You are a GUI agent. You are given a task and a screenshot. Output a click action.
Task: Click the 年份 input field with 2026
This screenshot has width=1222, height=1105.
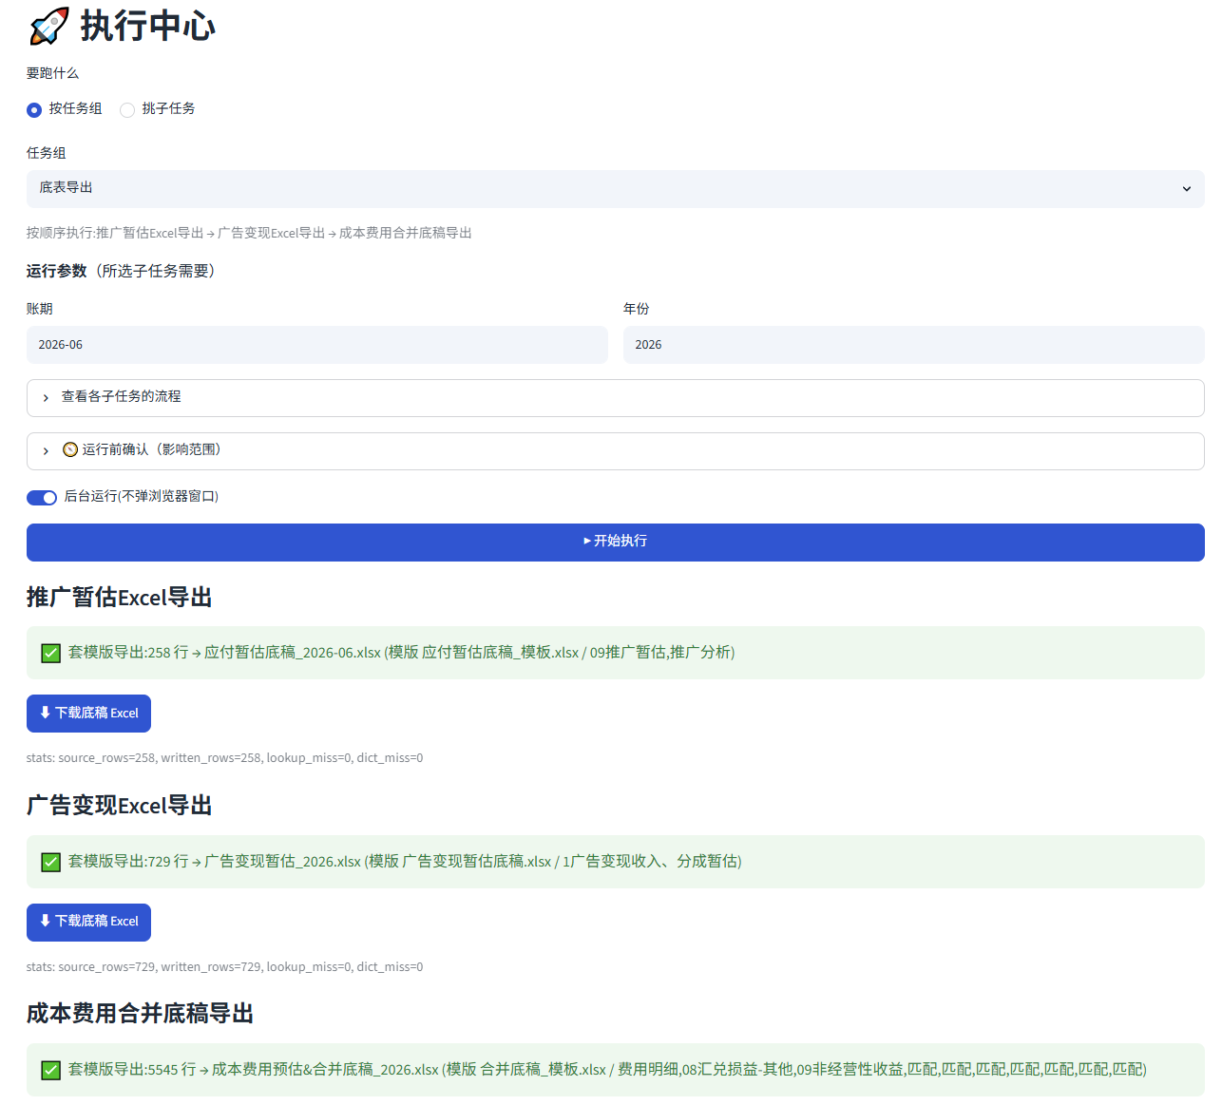[914, 345]
